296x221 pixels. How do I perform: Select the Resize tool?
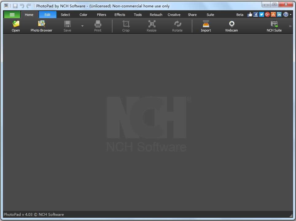[152, 26]
